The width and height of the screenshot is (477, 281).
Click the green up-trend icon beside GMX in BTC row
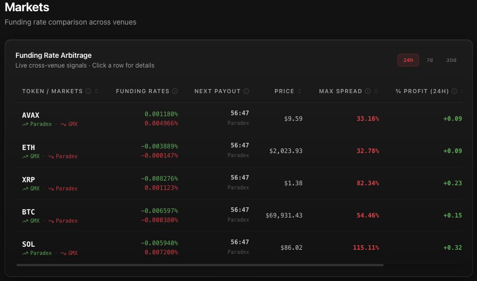[25, 221]
